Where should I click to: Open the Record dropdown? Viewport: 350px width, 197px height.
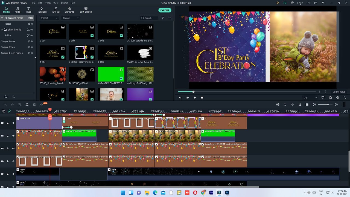point(71,18)
